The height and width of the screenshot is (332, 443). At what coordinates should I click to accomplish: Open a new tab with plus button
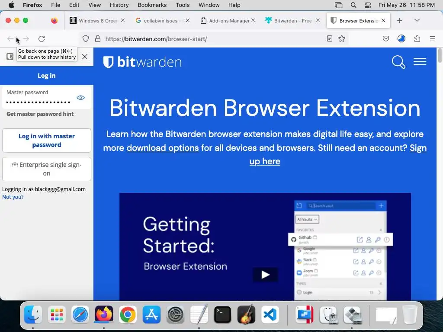(x=399, y=20)
